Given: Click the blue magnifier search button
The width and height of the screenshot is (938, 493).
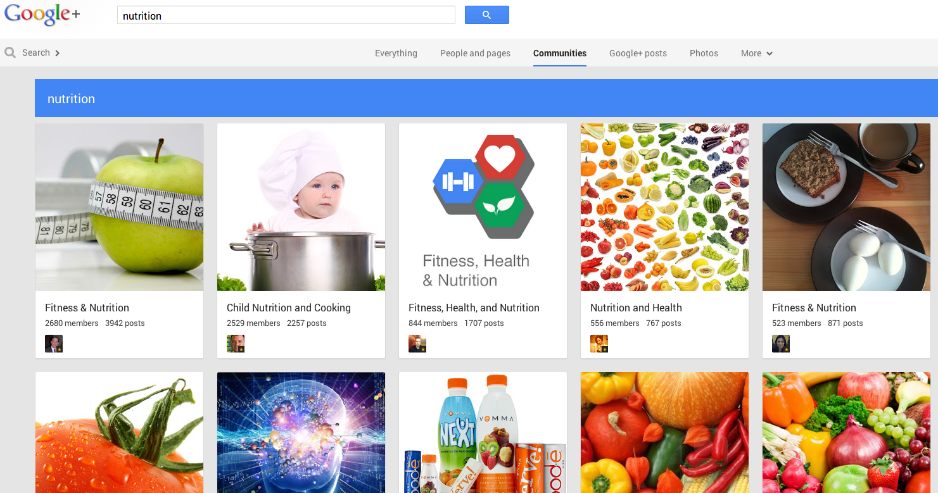Looking at the screenshot, I should tap(486, 15).
